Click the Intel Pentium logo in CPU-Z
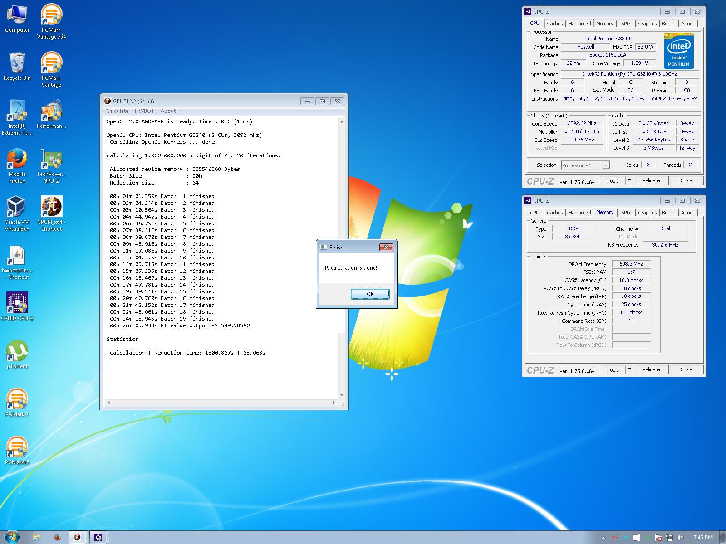Viewport: 726px width, 544px height. (x=679, y=50)
